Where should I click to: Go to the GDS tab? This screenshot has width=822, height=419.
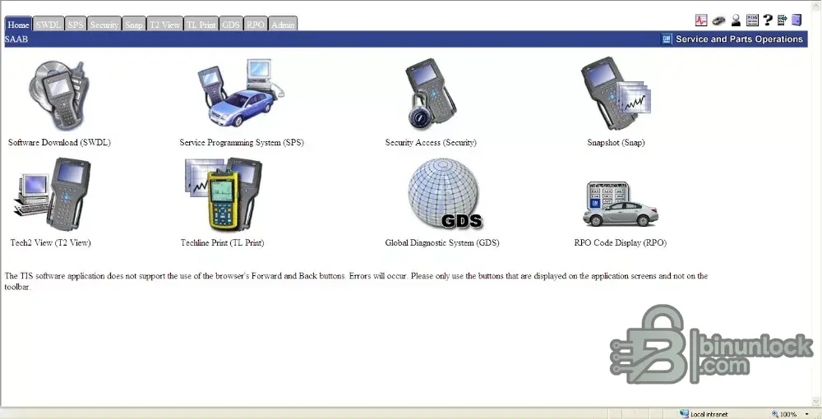coord(231,24)
